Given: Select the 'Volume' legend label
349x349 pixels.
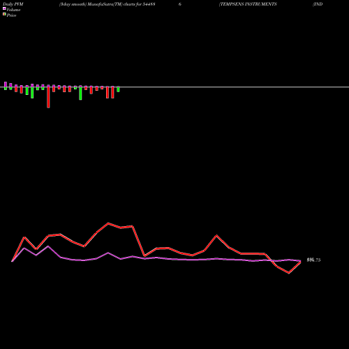Looking at the screenshot, I should 13,10.
